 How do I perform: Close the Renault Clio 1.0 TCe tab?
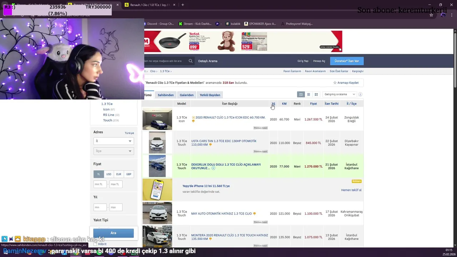click(x=175, y=5)
